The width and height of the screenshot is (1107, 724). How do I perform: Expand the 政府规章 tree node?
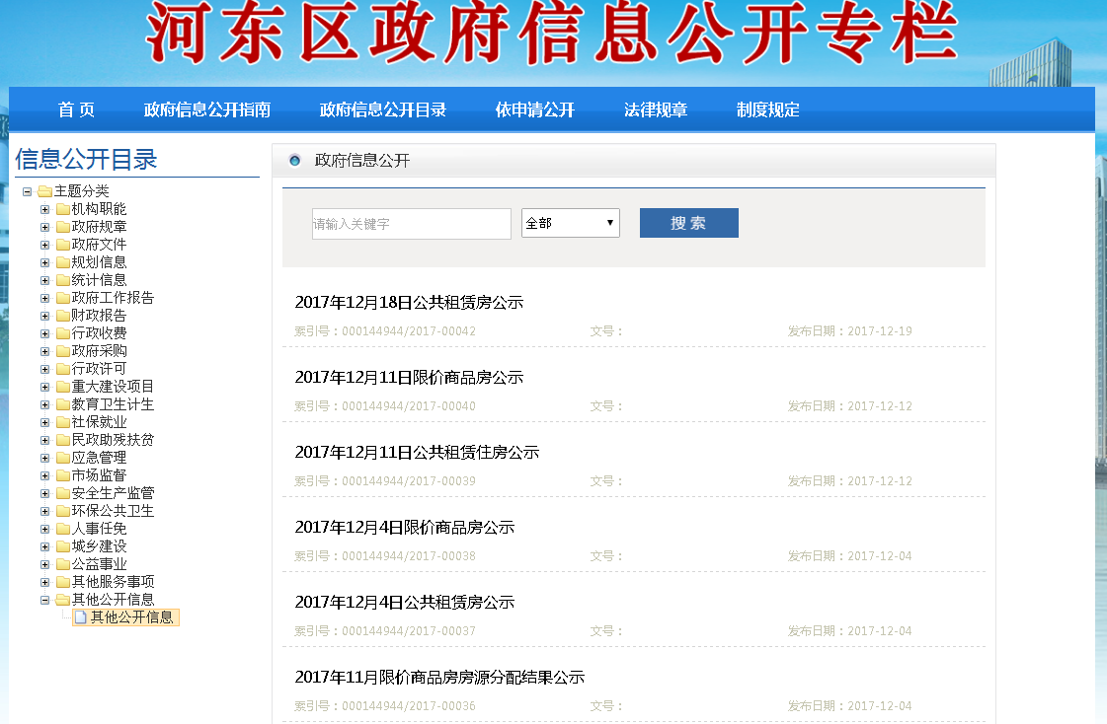pyautogui.click(x=44, y=227)
